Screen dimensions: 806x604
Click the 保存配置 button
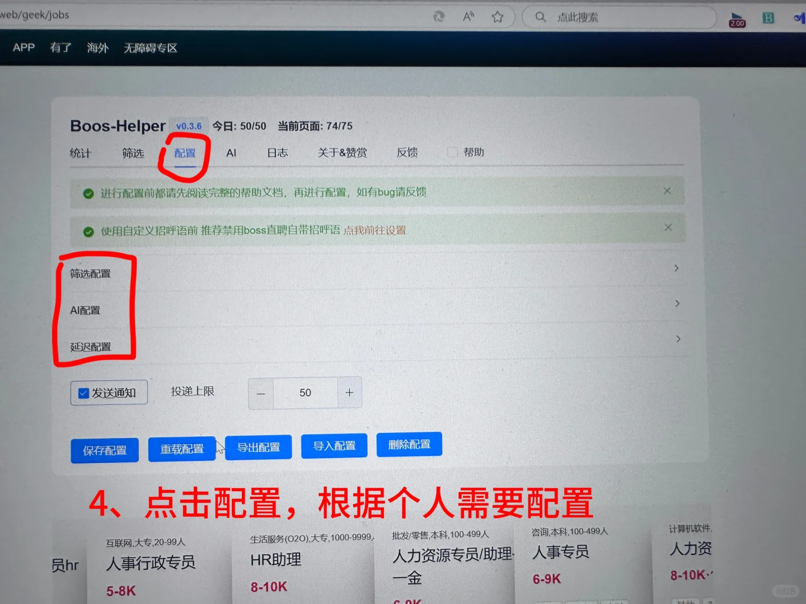(104, 450)
